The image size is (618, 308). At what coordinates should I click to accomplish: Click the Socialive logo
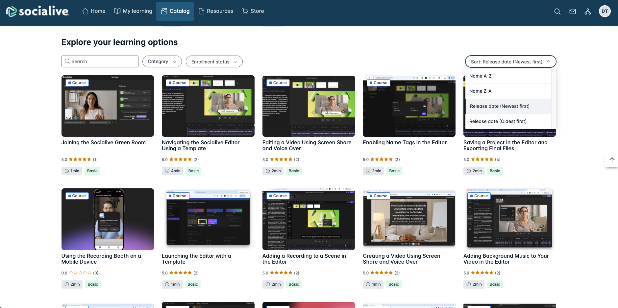(37, 11)
